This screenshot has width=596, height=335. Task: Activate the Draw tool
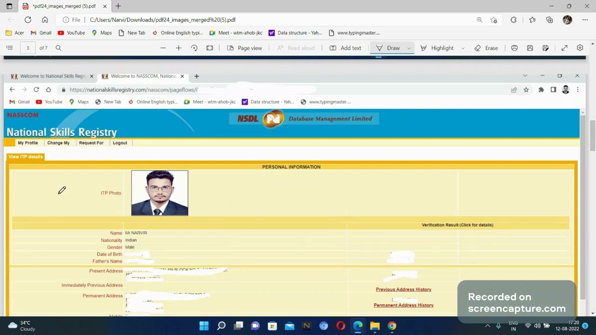(x=388, y=48)
